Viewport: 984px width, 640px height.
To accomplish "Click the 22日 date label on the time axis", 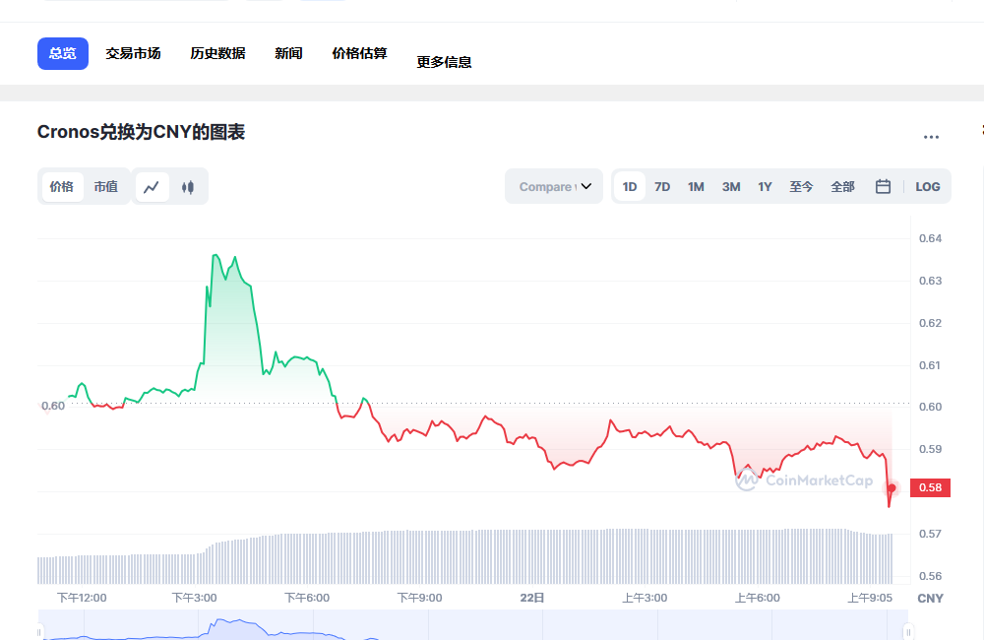I will [x=532, y=598].
